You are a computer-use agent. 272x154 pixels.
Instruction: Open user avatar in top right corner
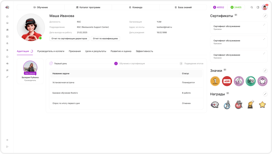(x=265, y=7)
